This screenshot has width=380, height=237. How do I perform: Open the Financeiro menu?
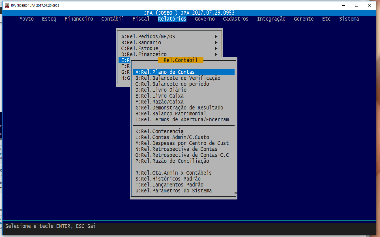79,19
